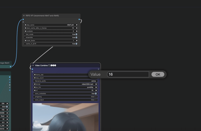201x131 pixels.
Task: Increase crf with the right arrow
Action: coord(96,90)
